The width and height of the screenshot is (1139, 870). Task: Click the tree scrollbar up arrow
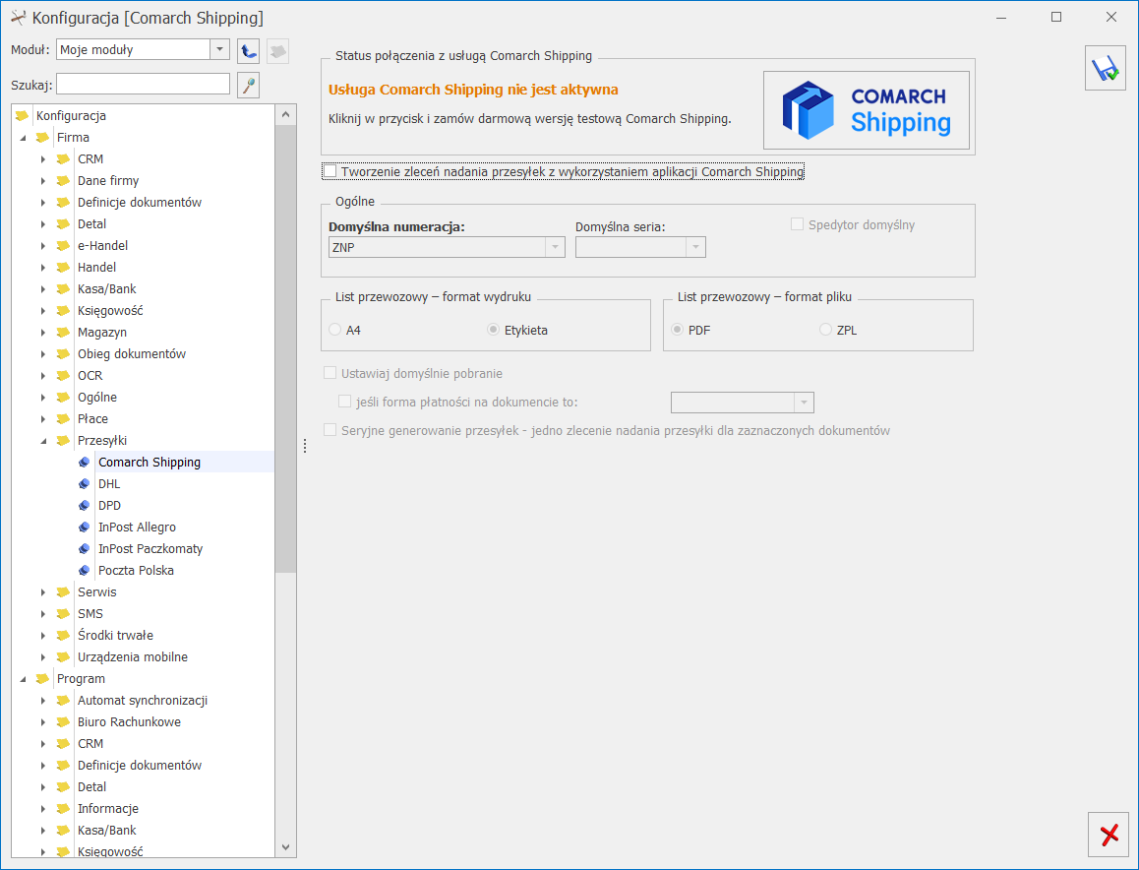tap(285, 115)
